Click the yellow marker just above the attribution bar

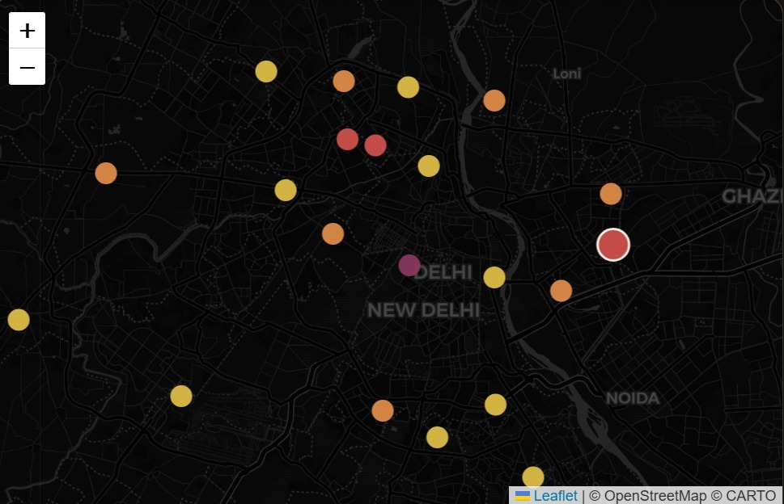533,477
